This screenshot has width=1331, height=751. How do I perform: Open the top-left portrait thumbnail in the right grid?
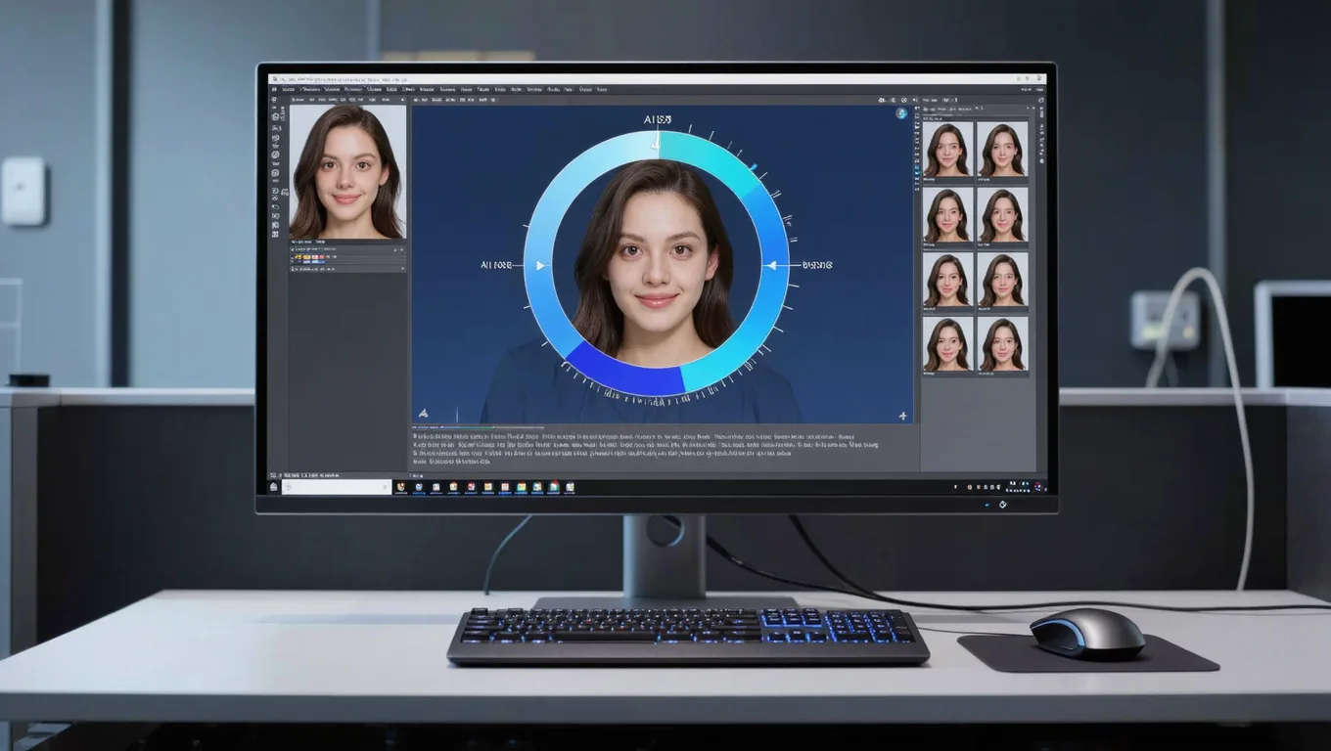(x=948, y=149)
